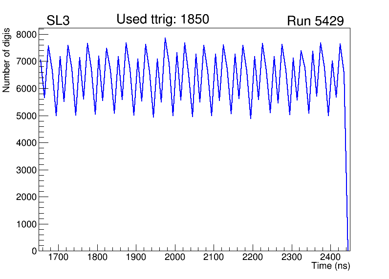
Task: Click the 6000 y-axis tick label
Action: [26, 89]
